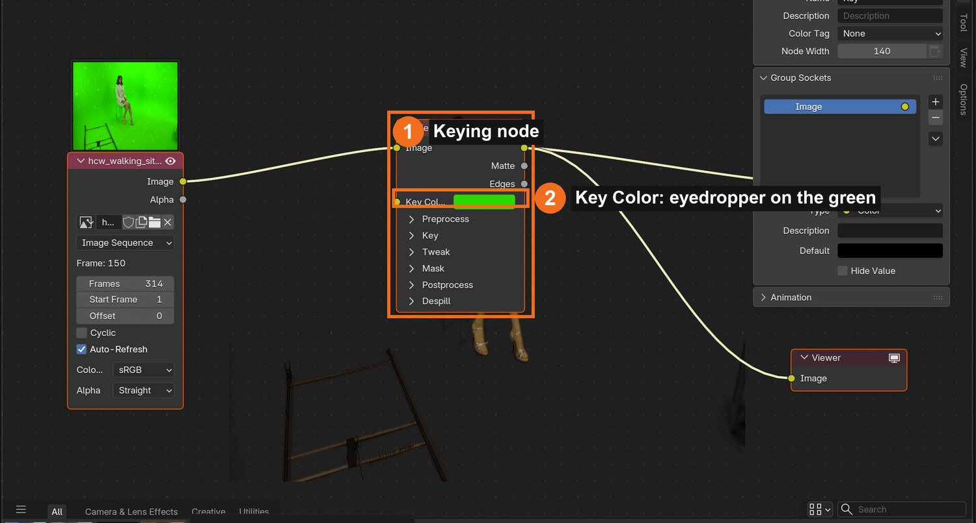The width and height of the screenshot is (976, 523).
Task: Switch to the View sidebar tab
Action: pos(964,57)
